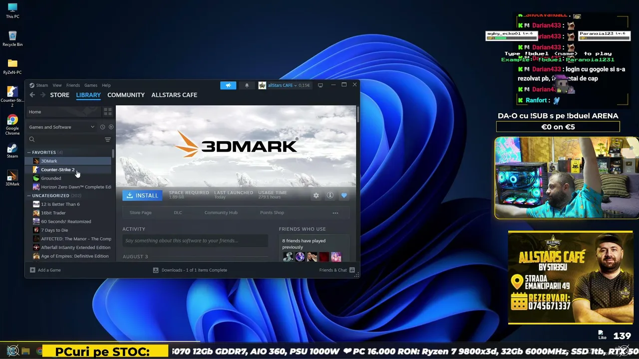Show 3DMark information icon

coord(330,195)
